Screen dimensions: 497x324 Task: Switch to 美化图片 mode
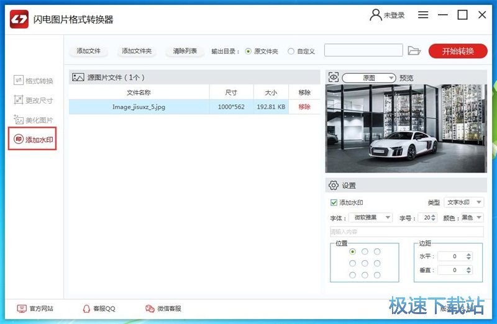34,120
